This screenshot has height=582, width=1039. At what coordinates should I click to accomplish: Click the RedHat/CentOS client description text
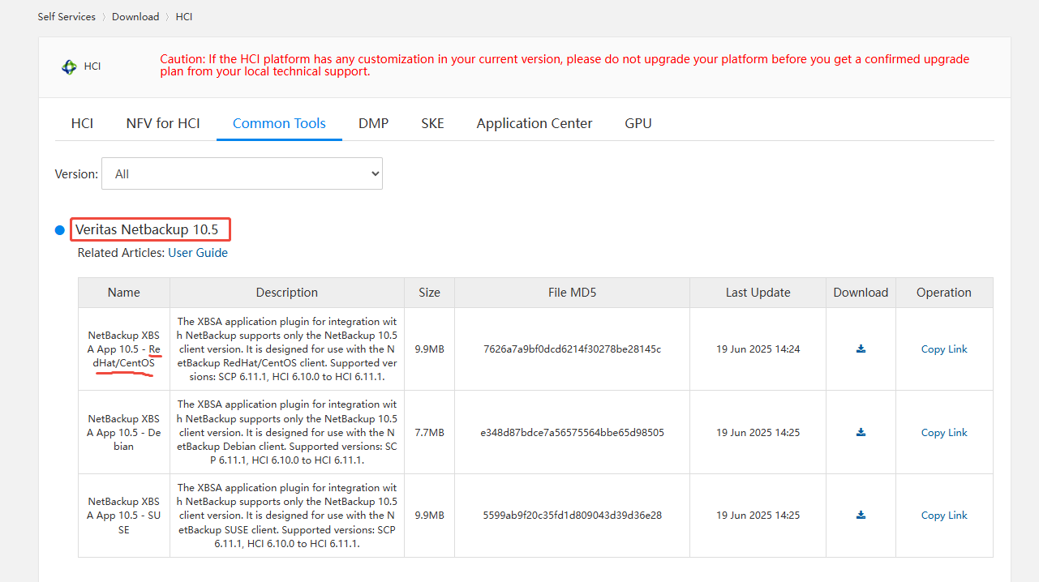coord(287,349)
